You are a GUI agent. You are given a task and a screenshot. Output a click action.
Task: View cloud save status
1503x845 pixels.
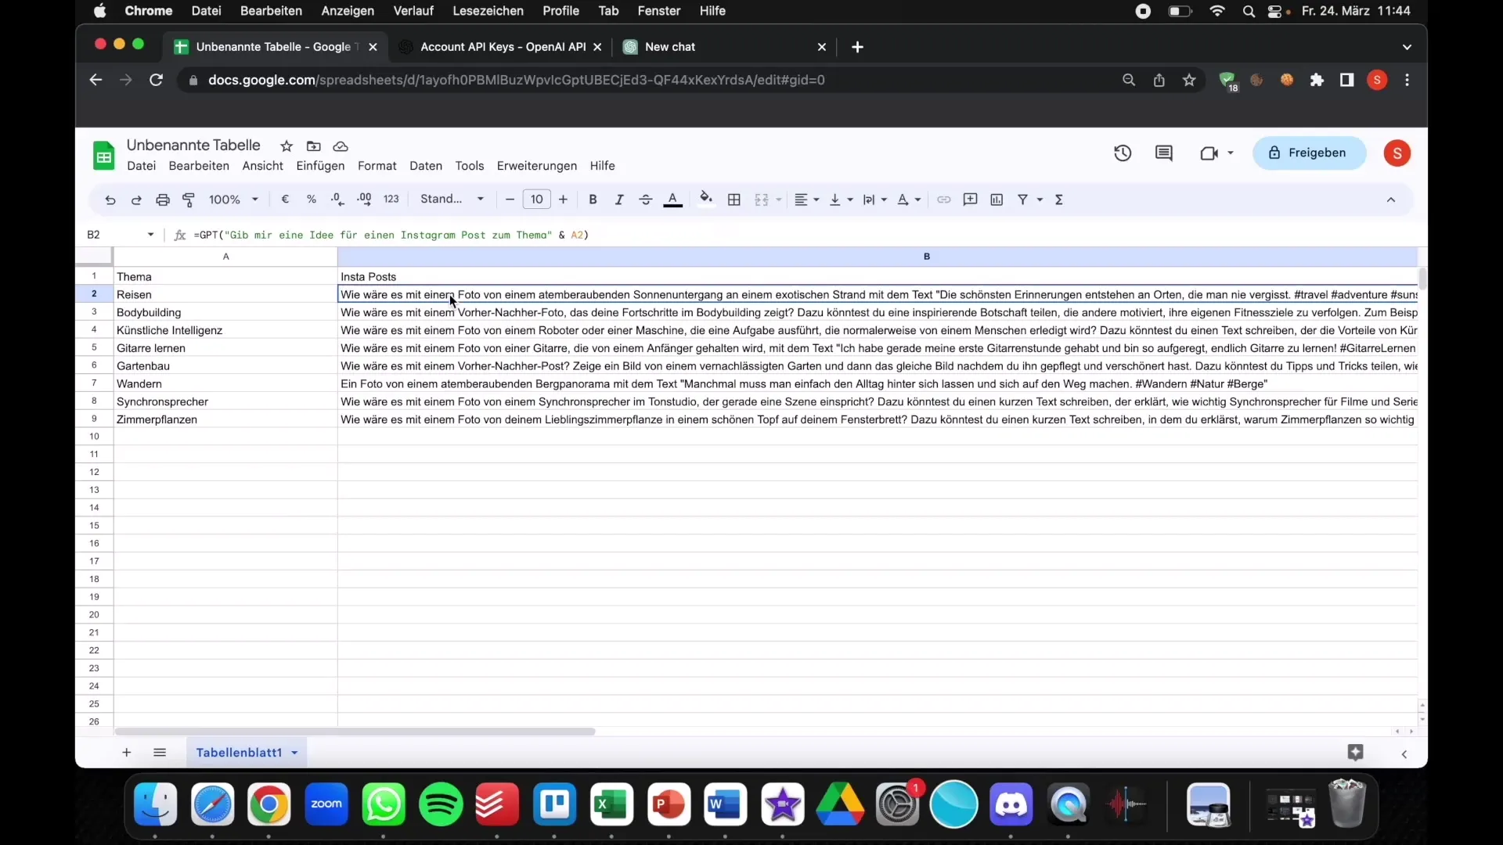(341, 146)
